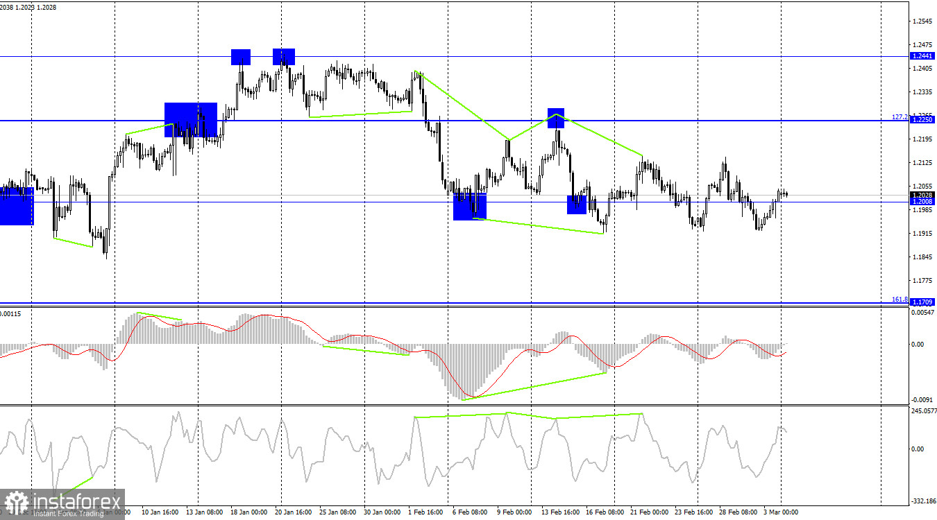Viewport: 937px width, 520px height.
Task: Click the 1.1915 price axis value
Action: (x=924, y=234)
